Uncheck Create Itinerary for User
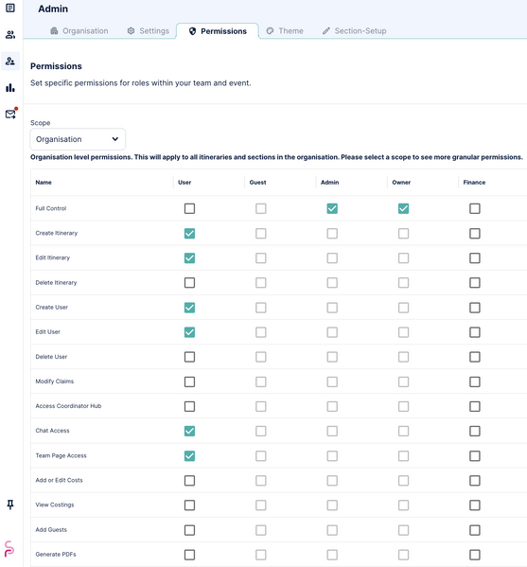This screenshot has width=527, height=567. pos(189,233)
